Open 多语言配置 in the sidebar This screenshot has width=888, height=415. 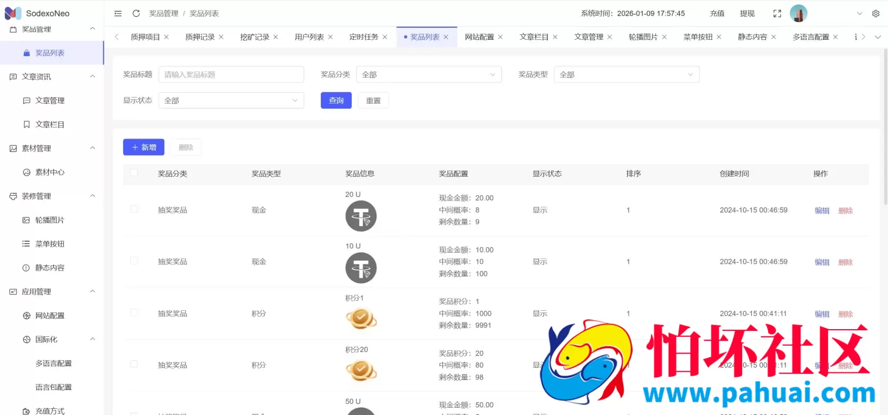click(x=51, y=363)
